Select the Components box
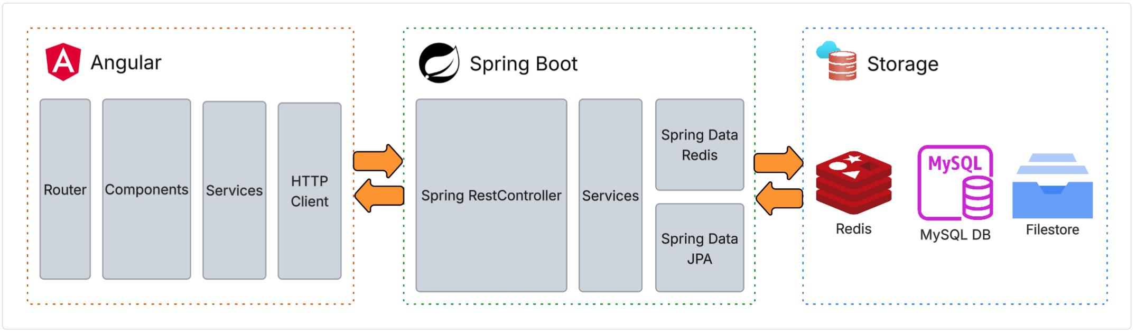The image size is (1136, 332). [x=146, y=189]
